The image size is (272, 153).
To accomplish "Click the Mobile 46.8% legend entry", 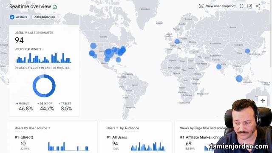I will (25, 107).
